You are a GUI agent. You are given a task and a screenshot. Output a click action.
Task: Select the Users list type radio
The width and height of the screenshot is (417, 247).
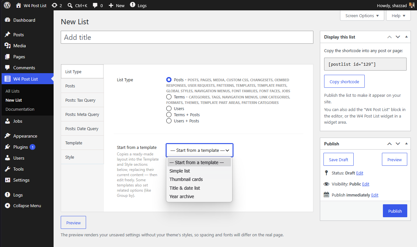pyautogui.click(x=169, y=108)
